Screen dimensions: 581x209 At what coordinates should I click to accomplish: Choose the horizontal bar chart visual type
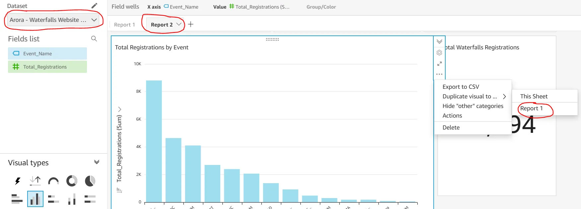click(x=17, y=199)
